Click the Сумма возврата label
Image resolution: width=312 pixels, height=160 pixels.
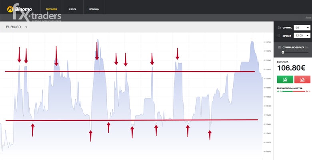pyautogui.click(x=293, y=47)
